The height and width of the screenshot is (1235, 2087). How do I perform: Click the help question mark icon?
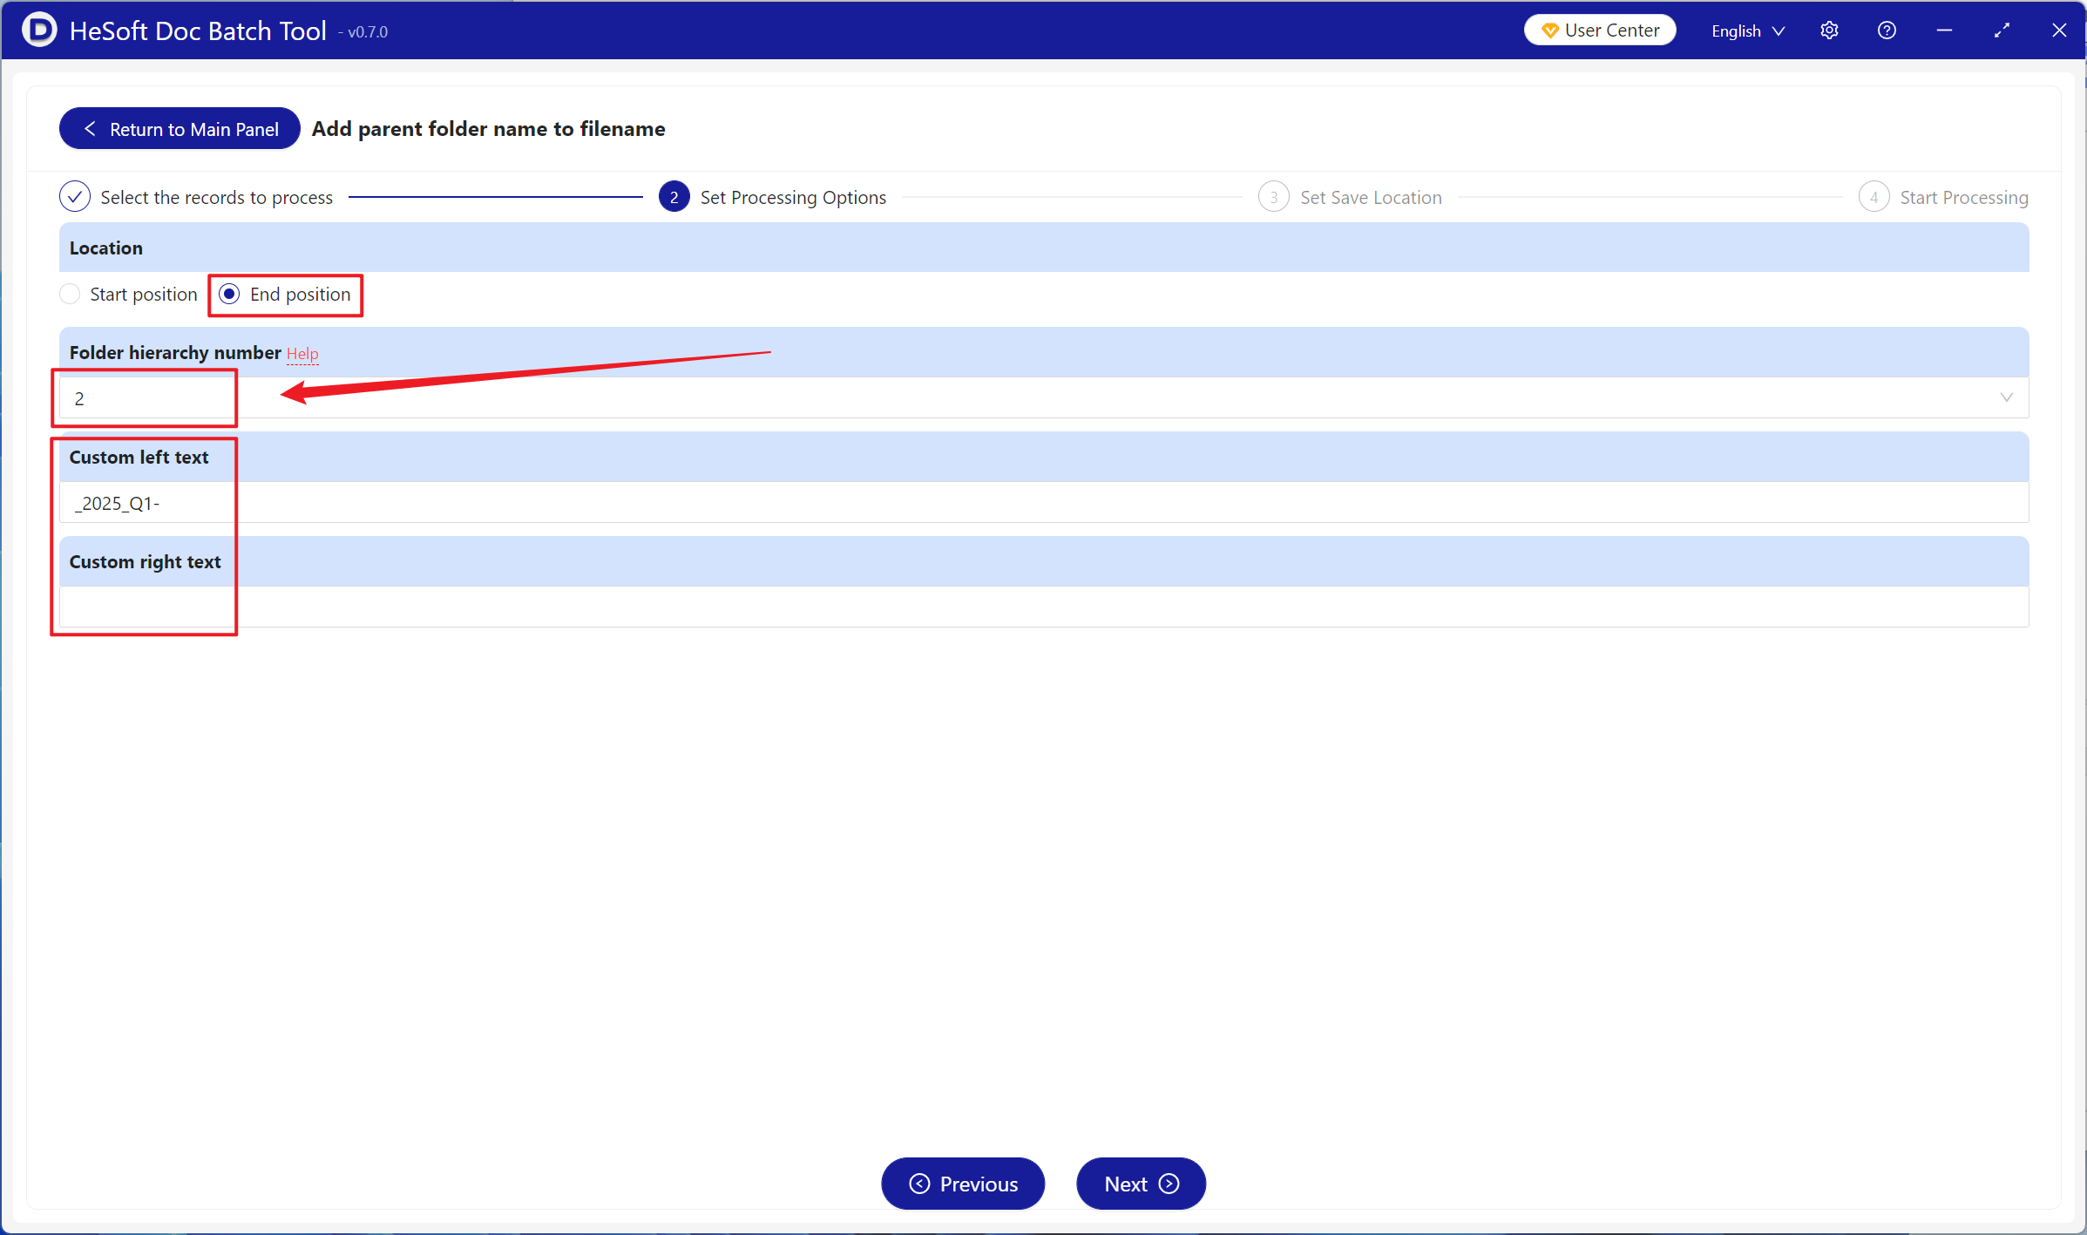(1887, 31)
